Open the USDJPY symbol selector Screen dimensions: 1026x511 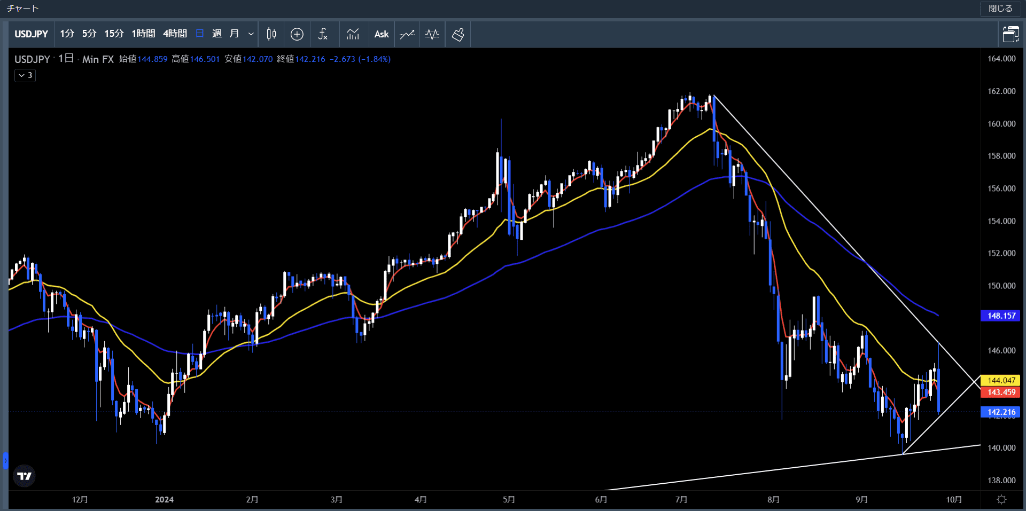pos(32,34)
